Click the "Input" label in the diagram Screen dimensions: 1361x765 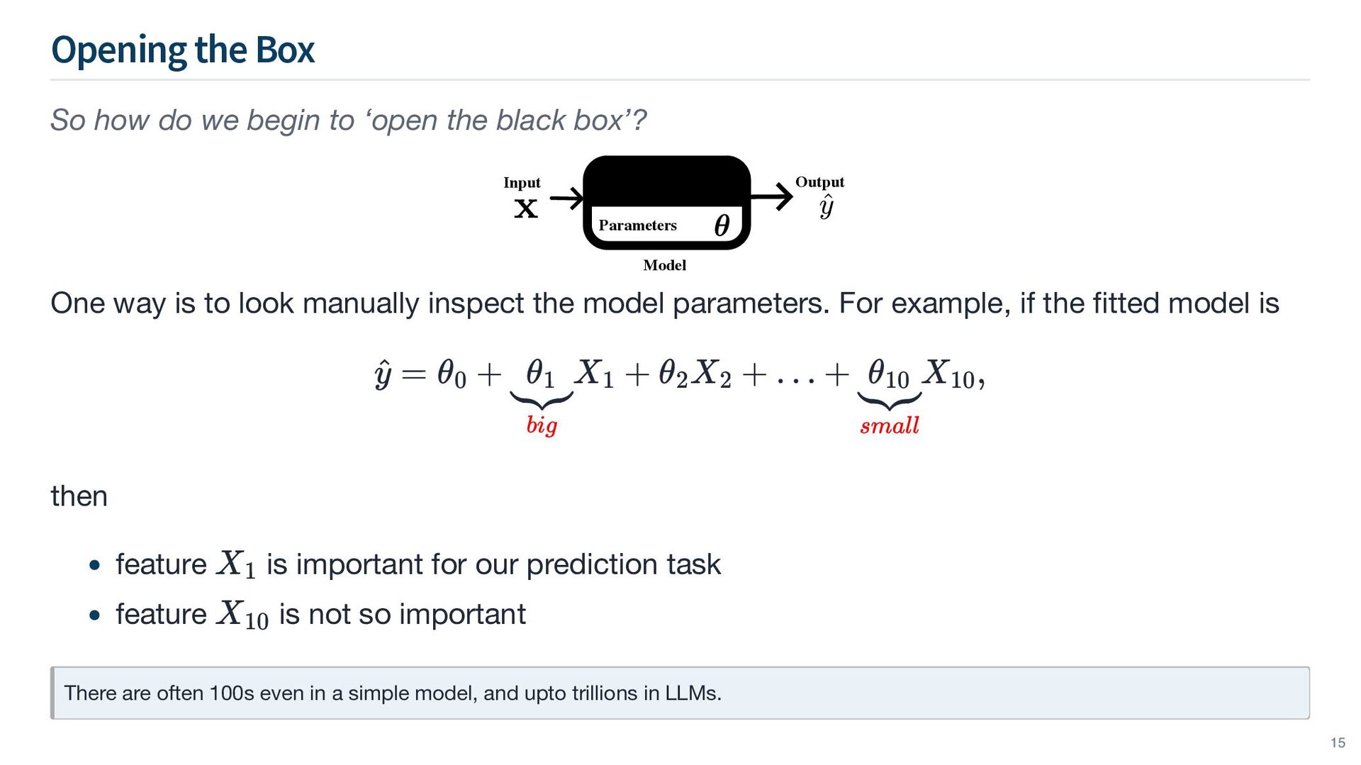click(522, 183)
